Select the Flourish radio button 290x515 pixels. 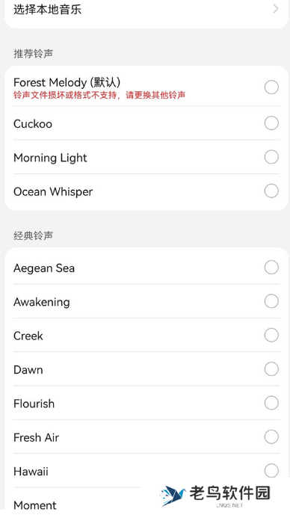pos(271,403)
